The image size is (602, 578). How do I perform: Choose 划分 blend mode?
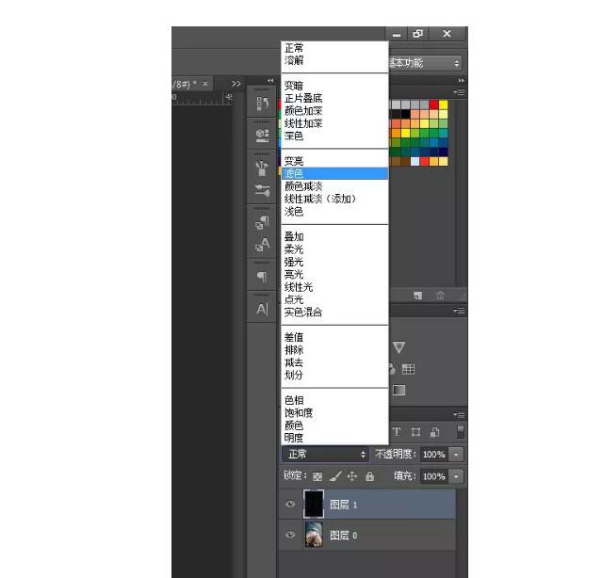click(294, 375)
